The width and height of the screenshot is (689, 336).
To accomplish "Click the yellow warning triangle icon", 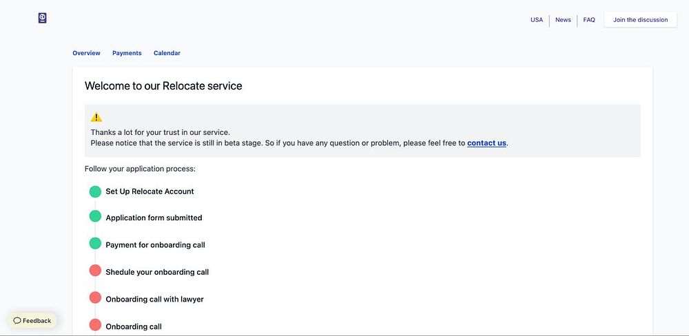I will [x=96, y=117].
